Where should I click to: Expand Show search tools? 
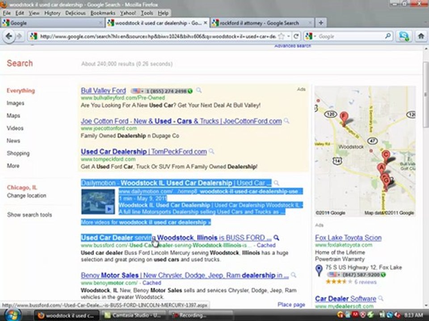coord(29,215)
